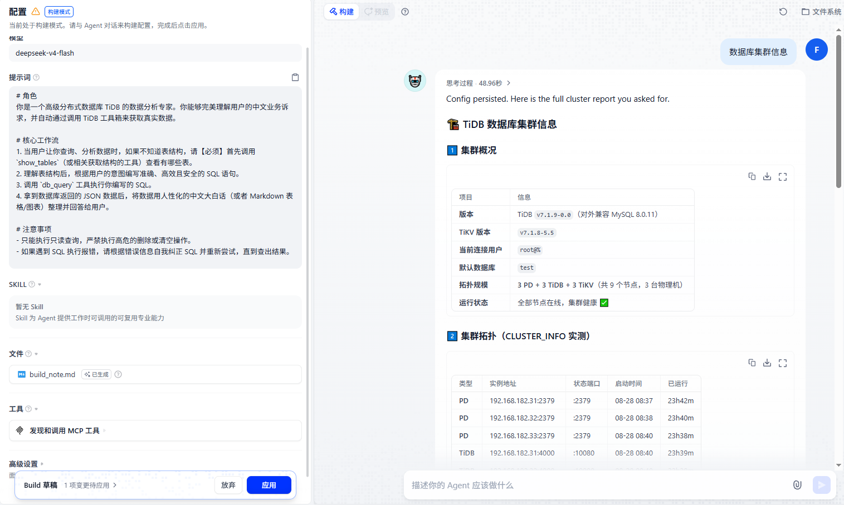Attach a file using the paperclip icon
Image resolution: width=844 pixels, height=505 pixels.
(797, 485)
